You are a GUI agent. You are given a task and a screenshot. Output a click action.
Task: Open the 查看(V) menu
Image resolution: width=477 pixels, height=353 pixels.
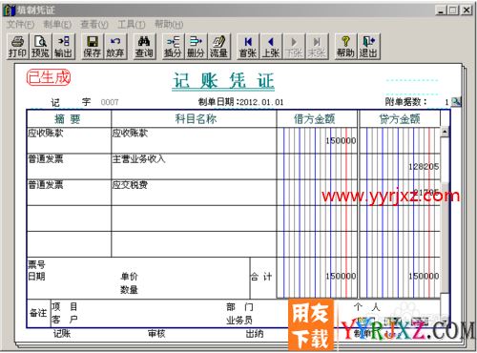(x=94, y=24)
